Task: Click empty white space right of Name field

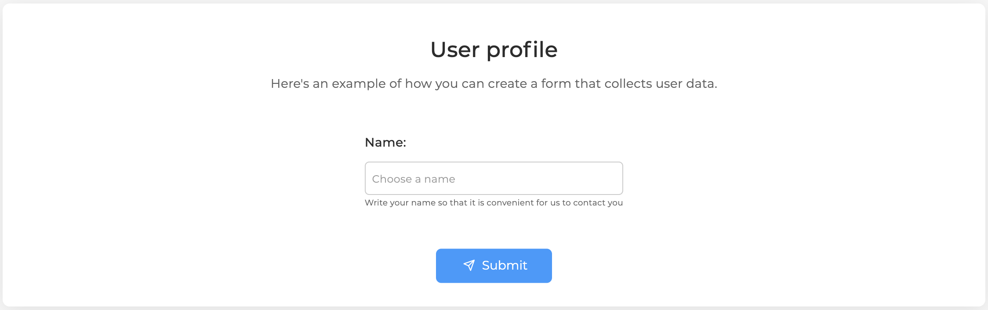Action: pyautogui.click(x=804, y=178)
